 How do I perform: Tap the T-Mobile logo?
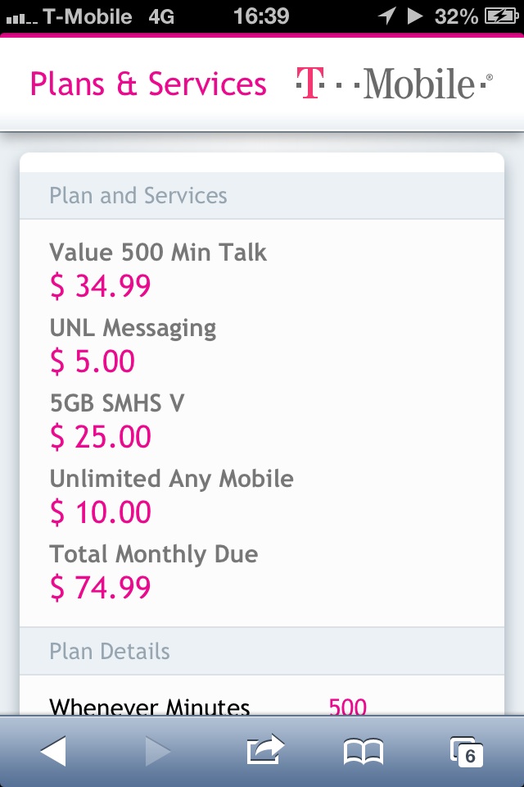(395, 84)
